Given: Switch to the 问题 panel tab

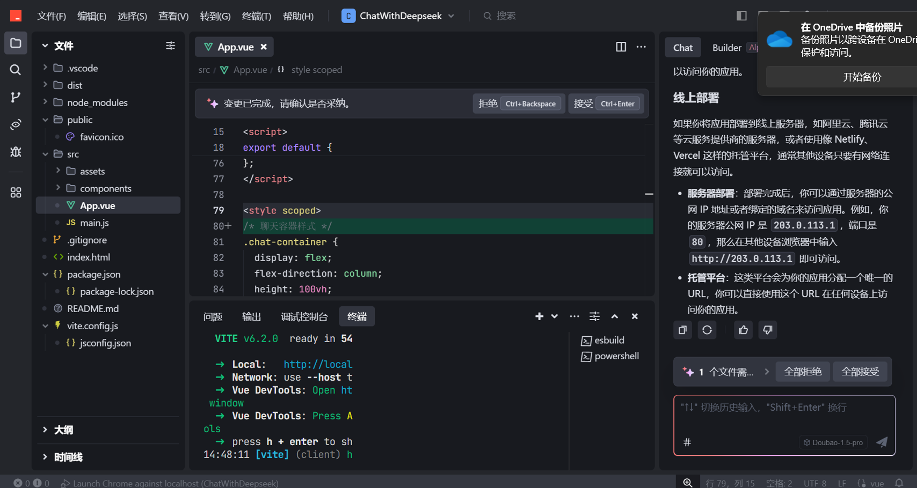Looking at the screenshot, I should pyautogui.click(x=213, y=317).
